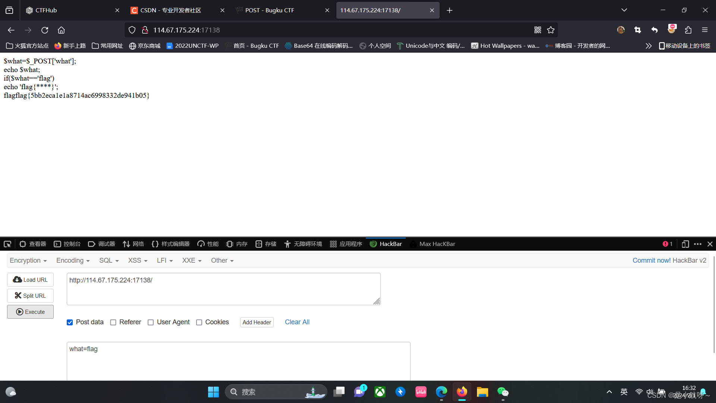Screen dimensions: 716x403
Task: Open the 查看器 (Inspector) panel in DevTools
Action: tap(33, 244)
